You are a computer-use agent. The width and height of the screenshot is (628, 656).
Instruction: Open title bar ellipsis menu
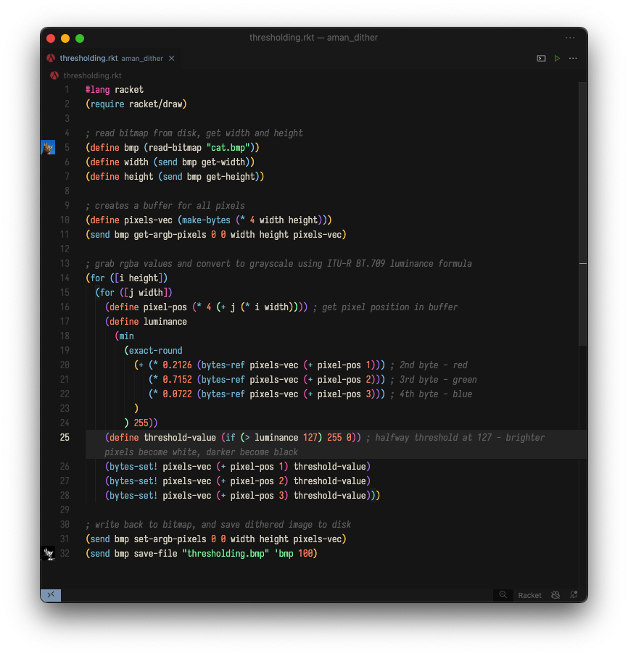(x=570, y=38)
